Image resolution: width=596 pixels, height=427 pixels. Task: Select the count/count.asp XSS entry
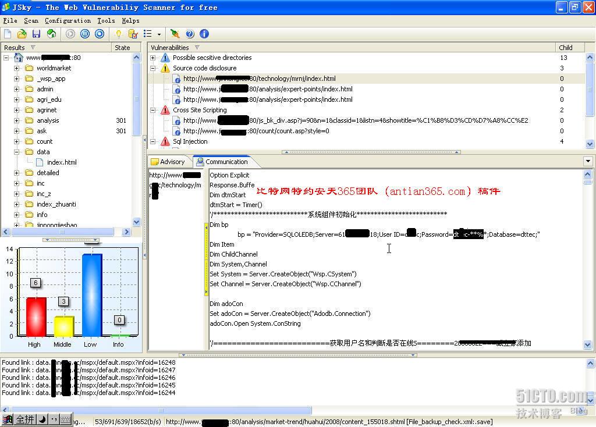[x=256, y=131]
